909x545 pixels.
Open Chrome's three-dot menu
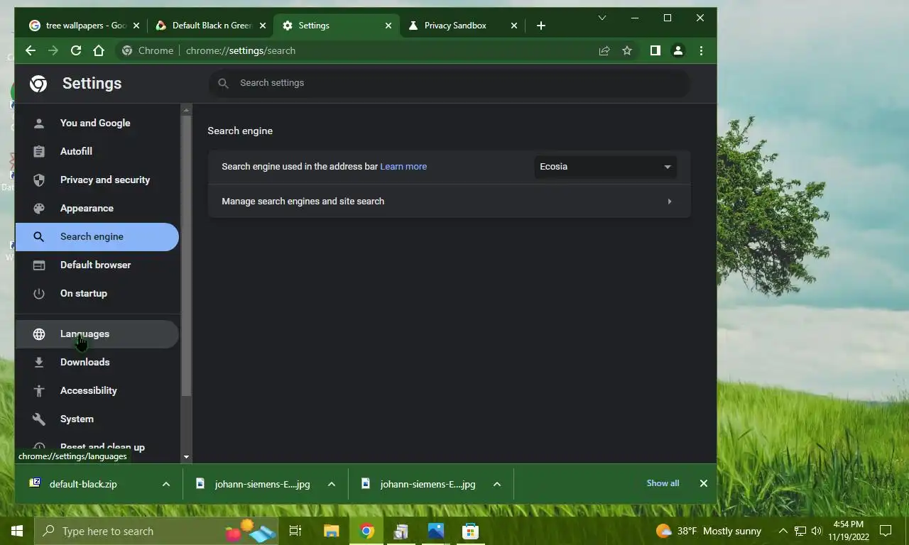tap(701, 50)
